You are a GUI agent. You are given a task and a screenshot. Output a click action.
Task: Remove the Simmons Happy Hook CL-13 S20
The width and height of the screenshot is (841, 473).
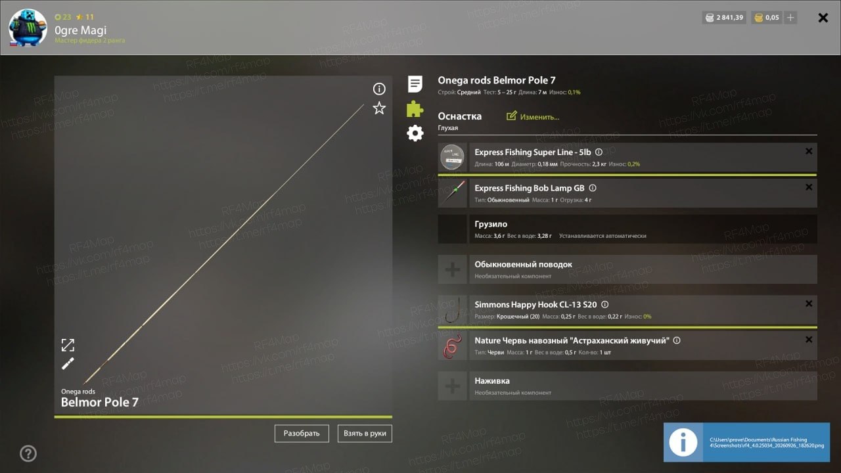(809, 304)
